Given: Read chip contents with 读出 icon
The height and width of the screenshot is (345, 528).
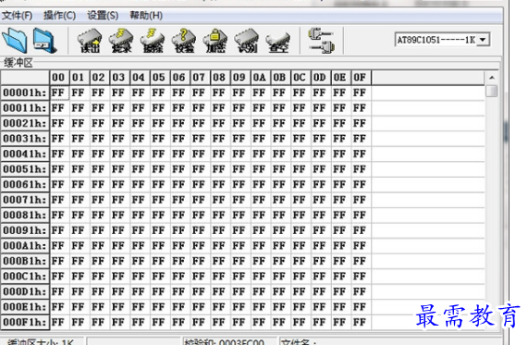Looking at the screenshot, I should pyautogui.click(x=90, y=41).
